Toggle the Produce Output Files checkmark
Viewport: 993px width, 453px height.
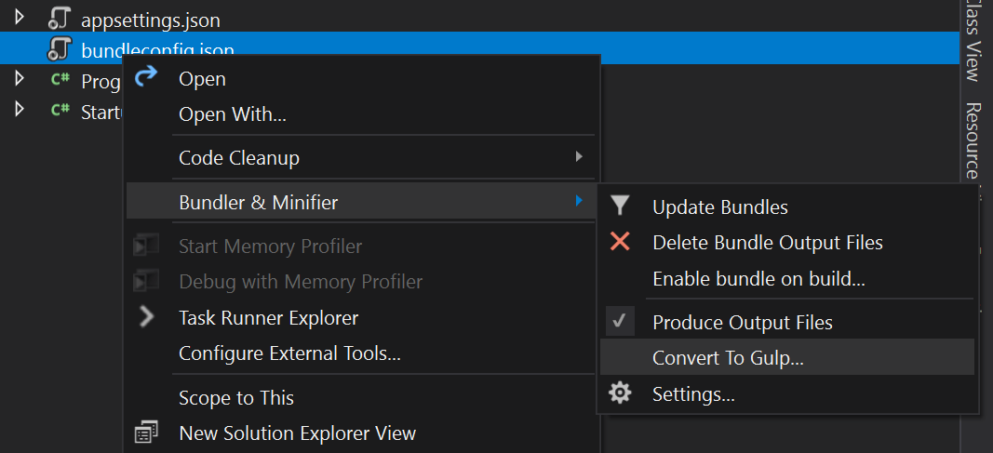pos(620,321)
